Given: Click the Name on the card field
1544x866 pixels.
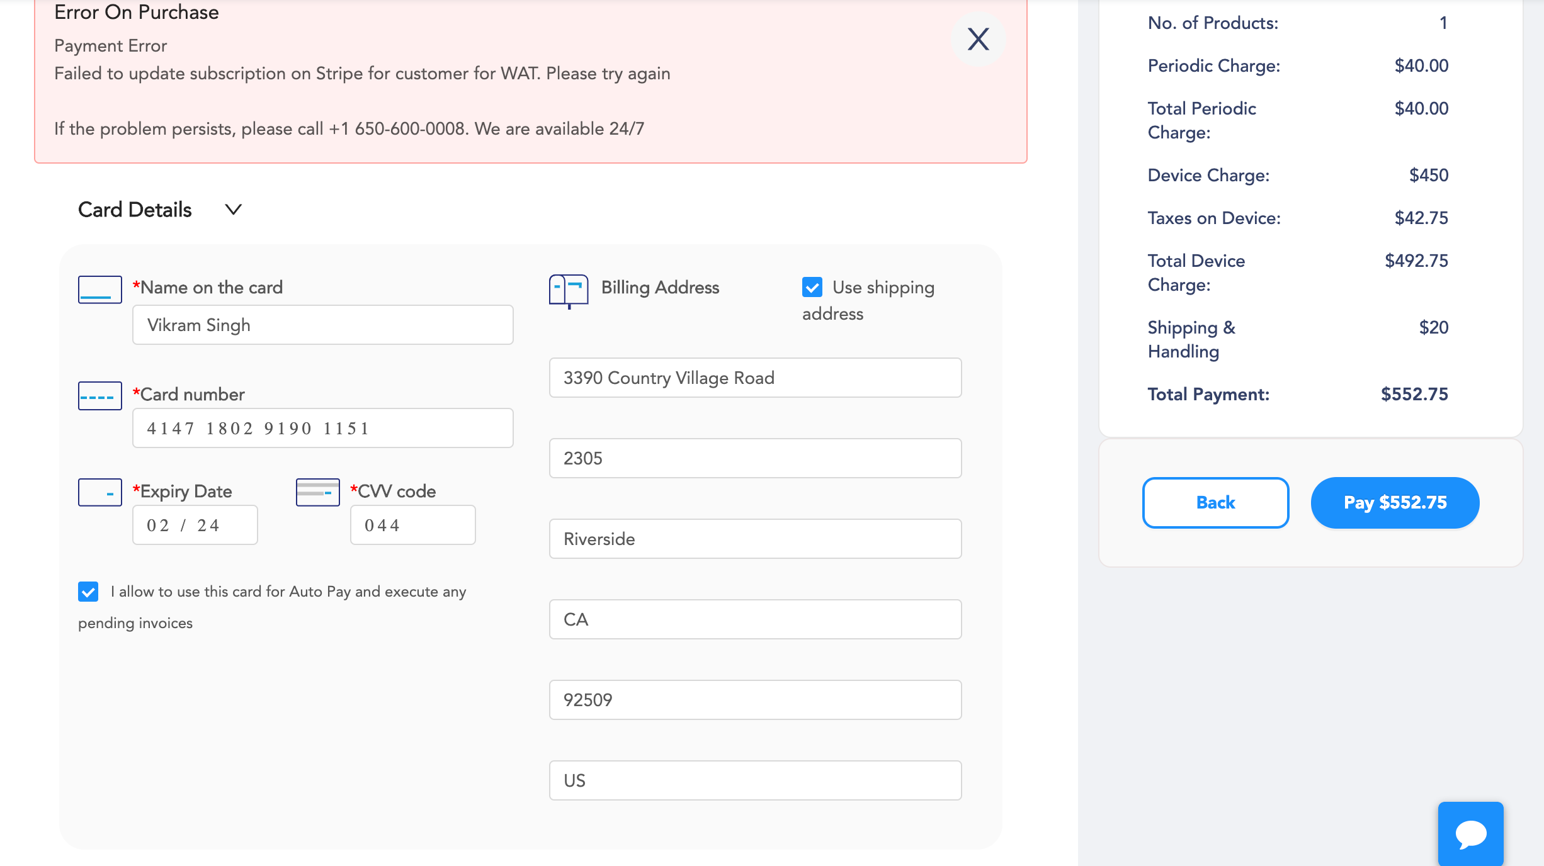Looking at the screenshot, I should point(322,325).
